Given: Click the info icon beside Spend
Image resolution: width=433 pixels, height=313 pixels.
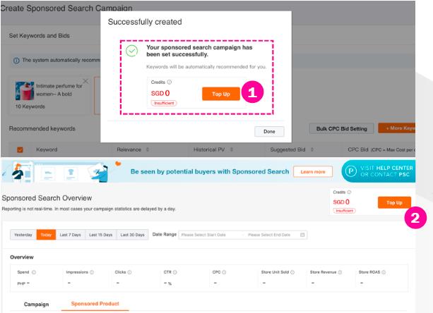Looking at the screenshot, I should [34, 271].
